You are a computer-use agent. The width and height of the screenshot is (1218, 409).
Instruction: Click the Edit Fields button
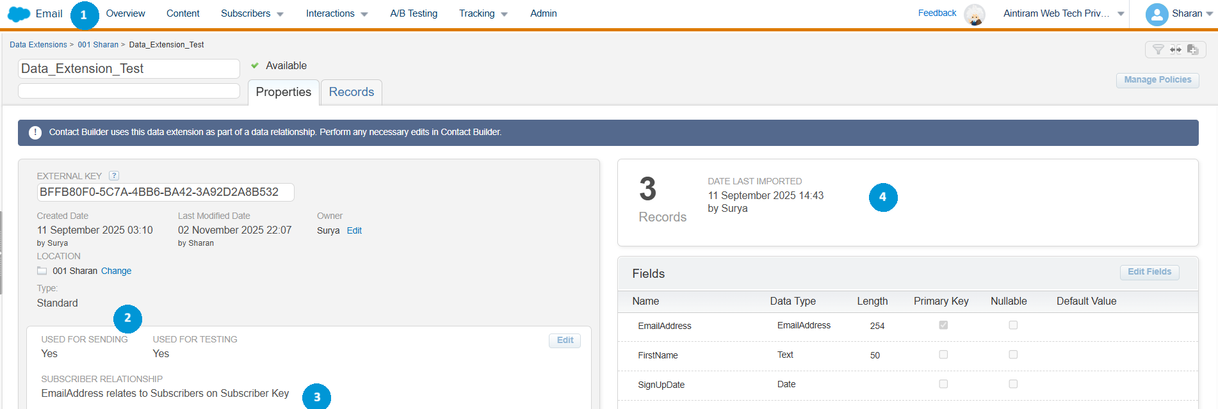tap(1149, 272)
